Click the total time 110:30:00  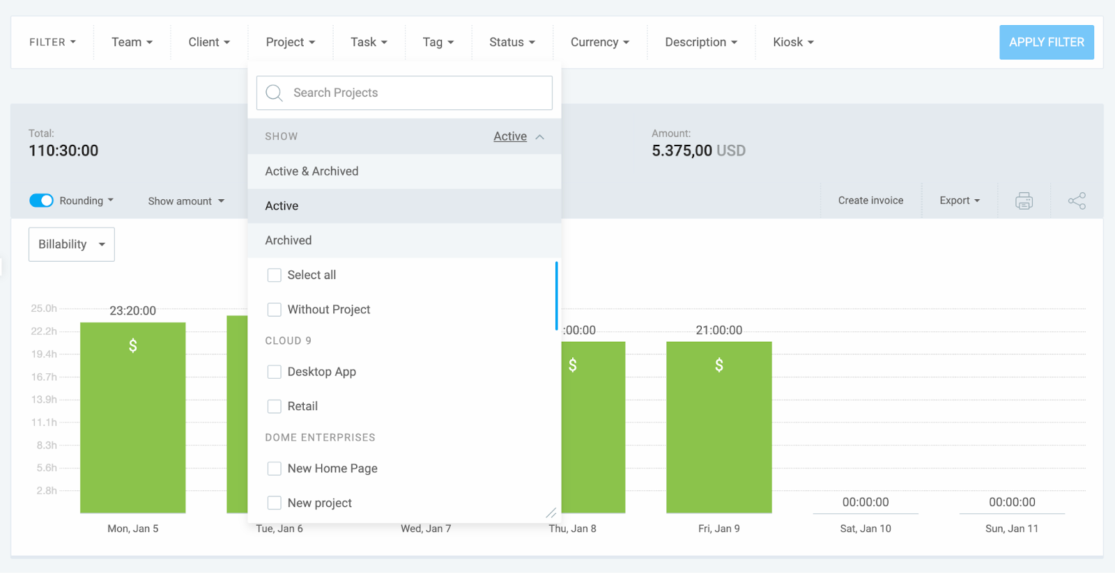click(63, 151)
